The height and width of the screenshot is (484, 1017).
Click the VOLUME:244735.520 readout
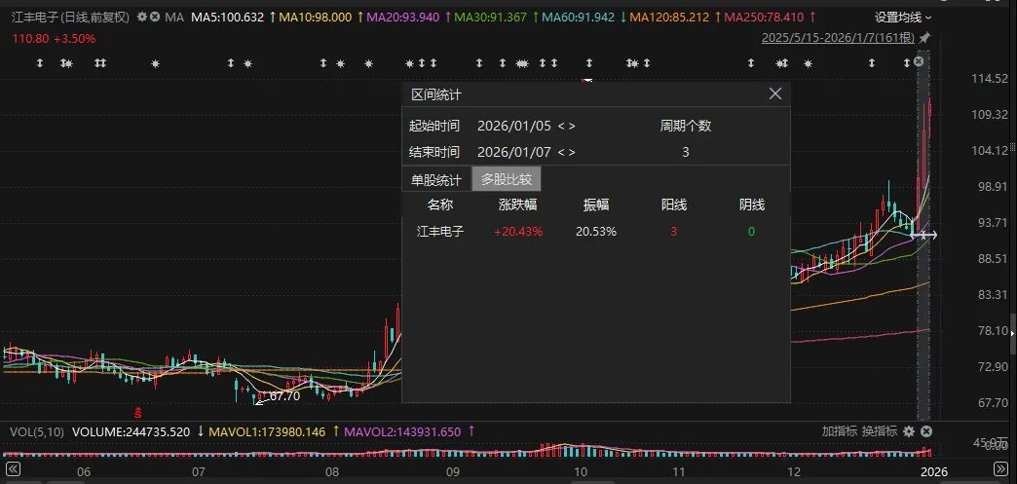pyautogui.click(x=131, y=431)
